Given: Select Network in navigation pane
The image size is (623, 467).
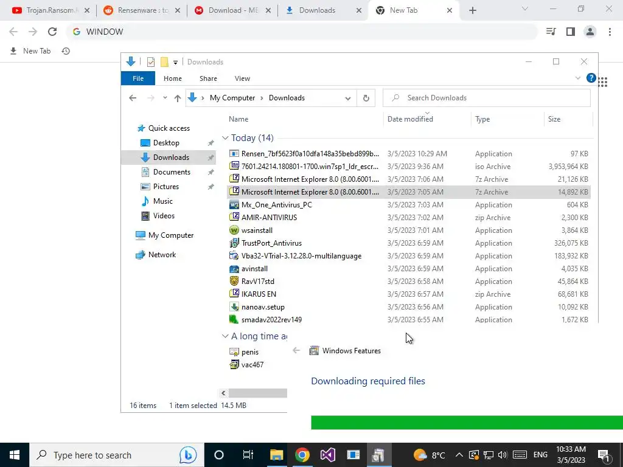Looking at the screenshot, I should coord(162,255).
